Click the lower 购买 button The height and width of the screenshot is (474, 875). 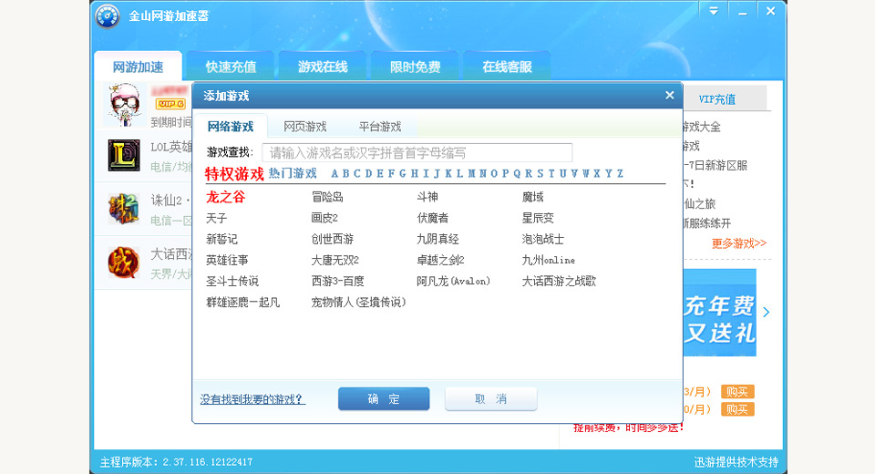(x=737, y=410)
